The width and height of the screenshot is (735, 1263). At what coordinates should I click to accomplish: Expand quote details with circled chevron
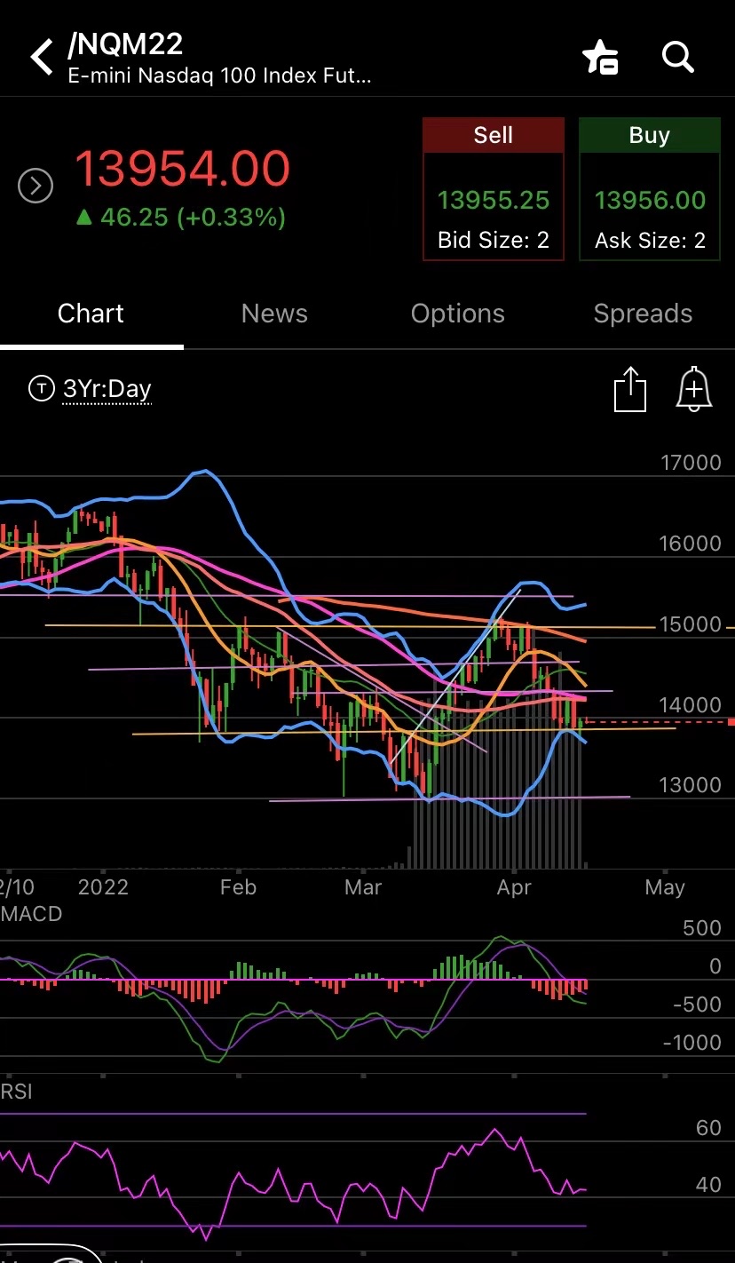click(x=36, y=187)
